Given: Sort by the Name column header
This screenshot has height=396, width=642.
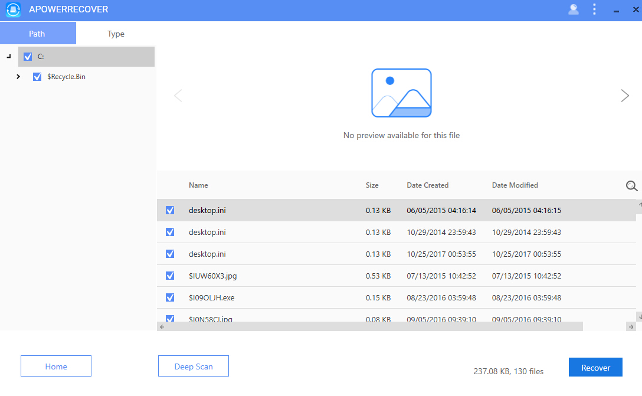Looking at the screenshot, I should pos(199,185).
